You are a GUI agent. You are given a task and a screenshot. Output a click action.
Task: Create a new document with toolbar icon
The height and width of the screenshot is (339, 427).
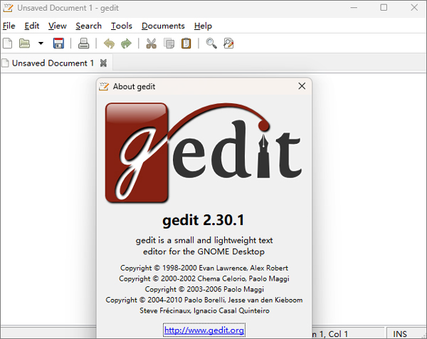(8, 43)
